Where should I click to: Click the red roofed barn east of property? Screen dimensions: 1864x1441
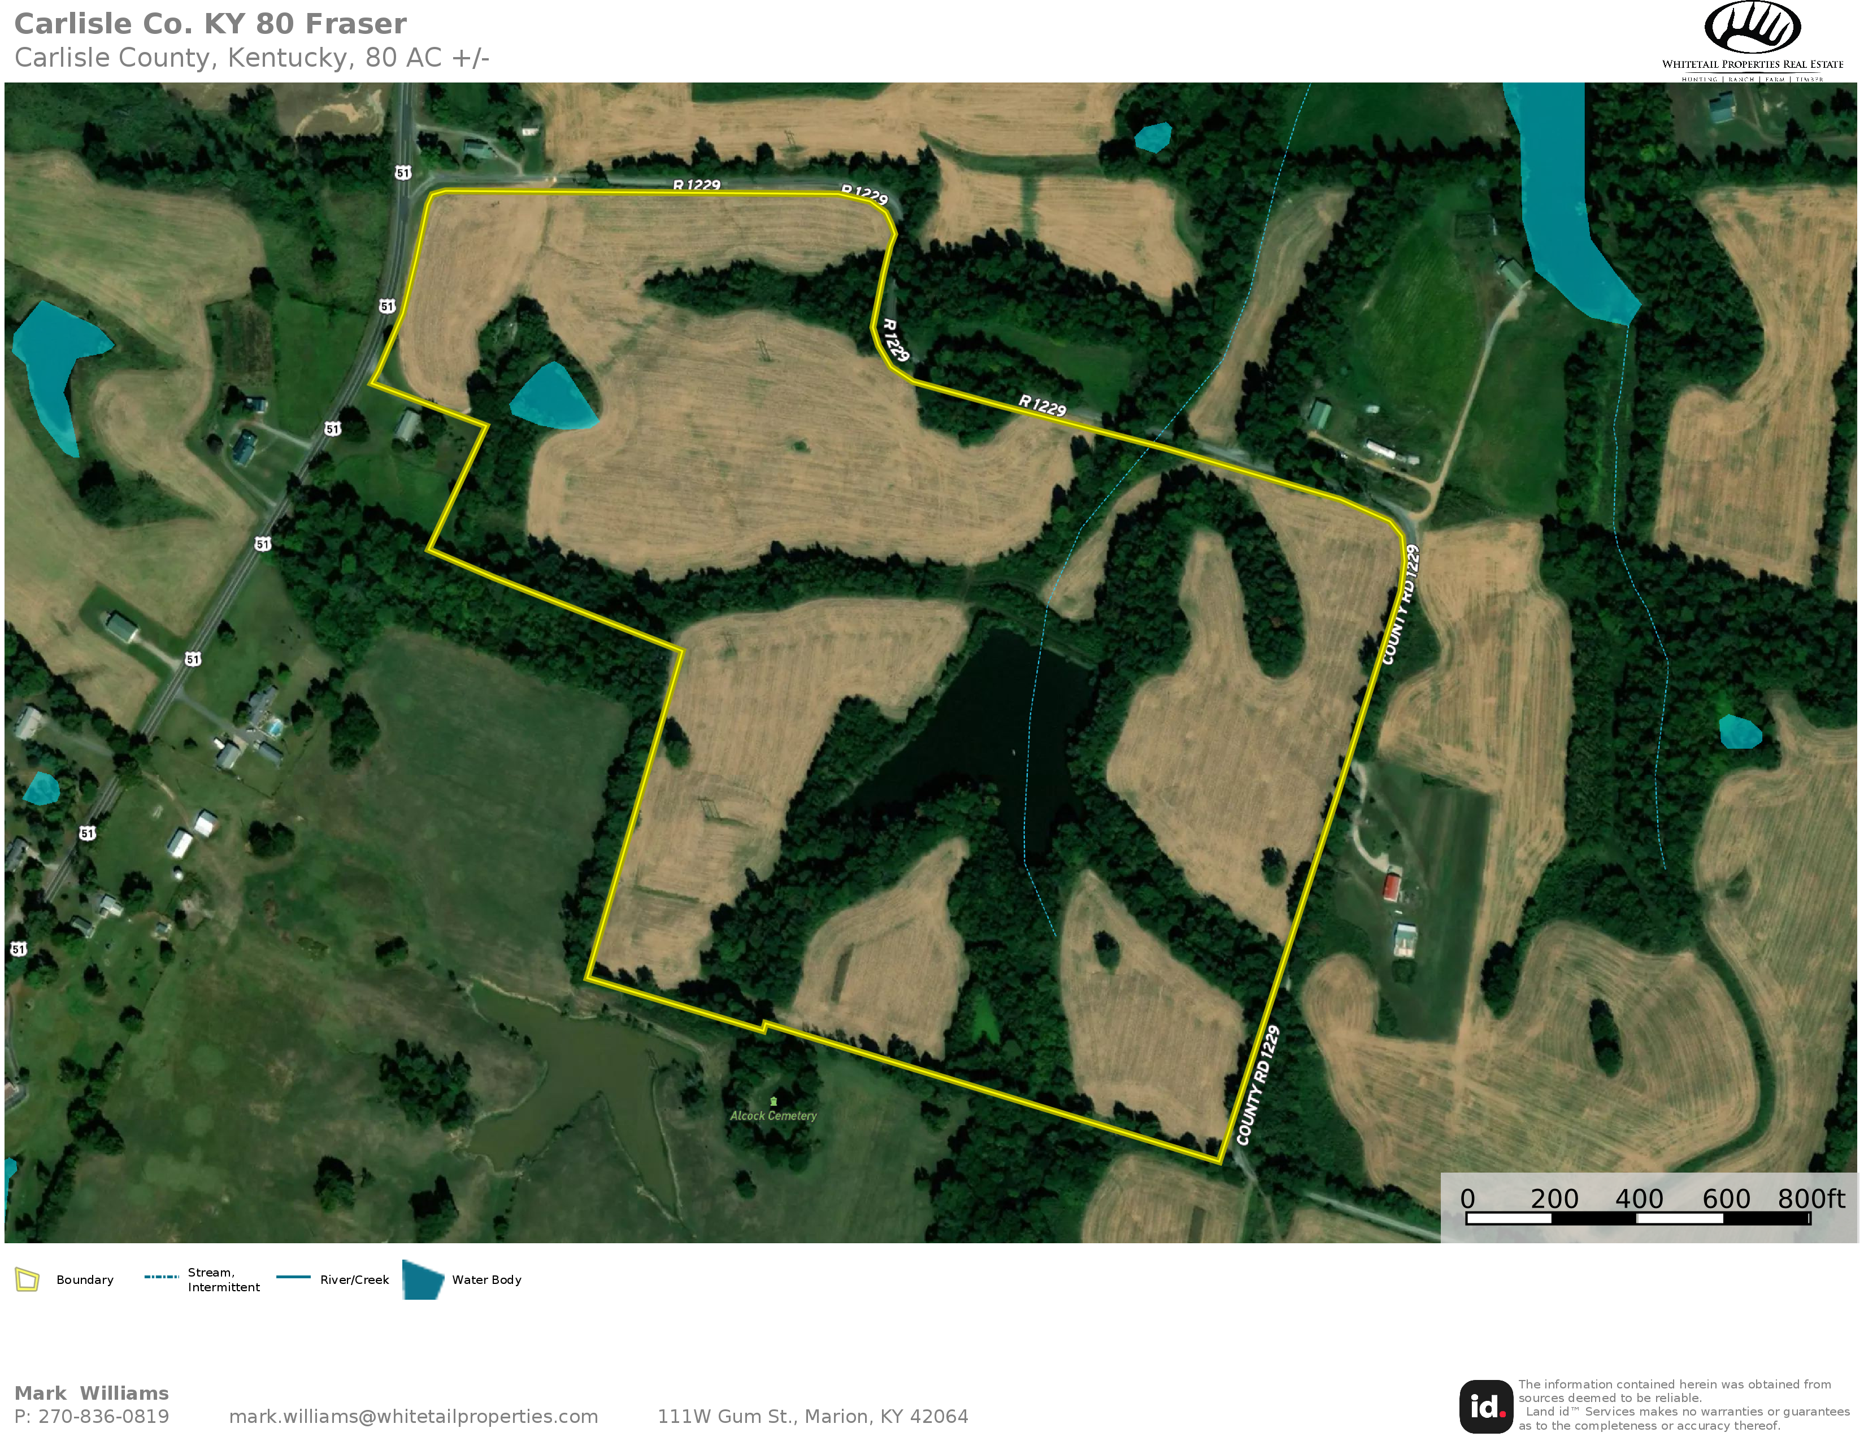(1391, 886)
